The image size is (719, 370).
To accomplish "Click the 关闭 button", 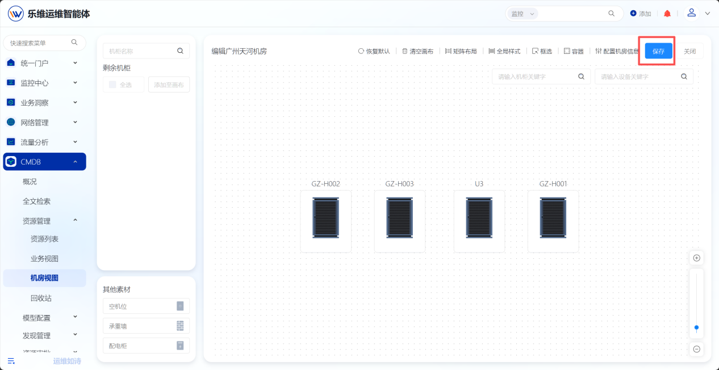I will [x=689, y=51].
